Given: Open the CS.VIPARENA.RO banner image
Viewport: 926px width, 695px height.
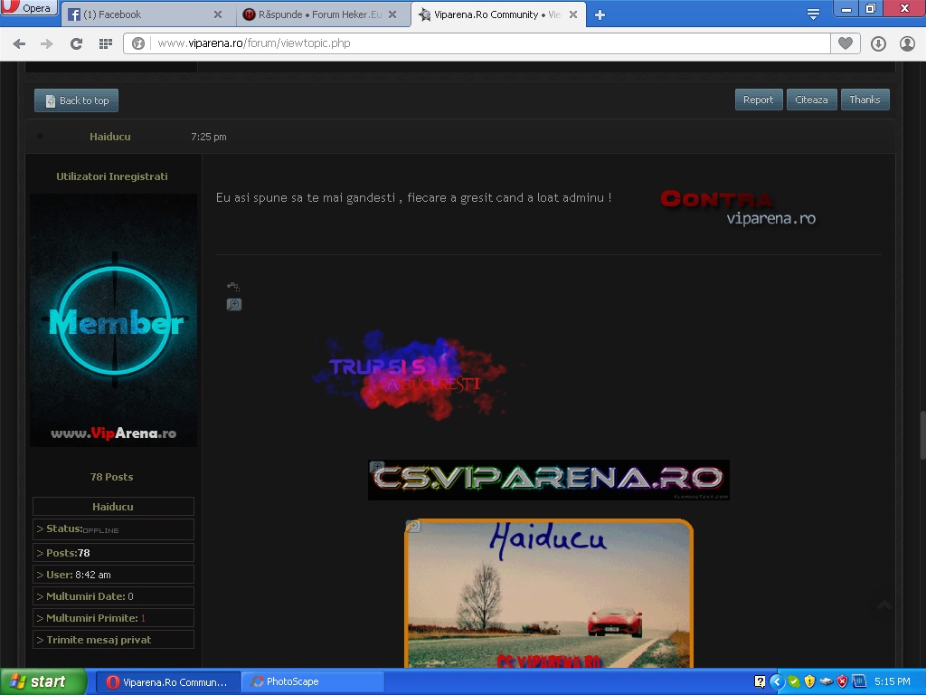Looking at the screenshot, I should coord(549,480).
